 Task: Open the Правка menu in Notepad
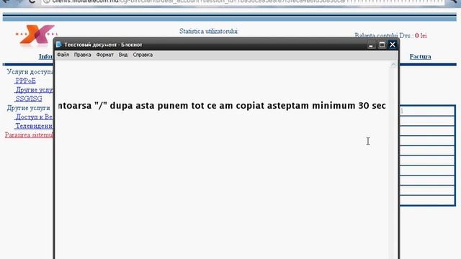coord(82,55)
